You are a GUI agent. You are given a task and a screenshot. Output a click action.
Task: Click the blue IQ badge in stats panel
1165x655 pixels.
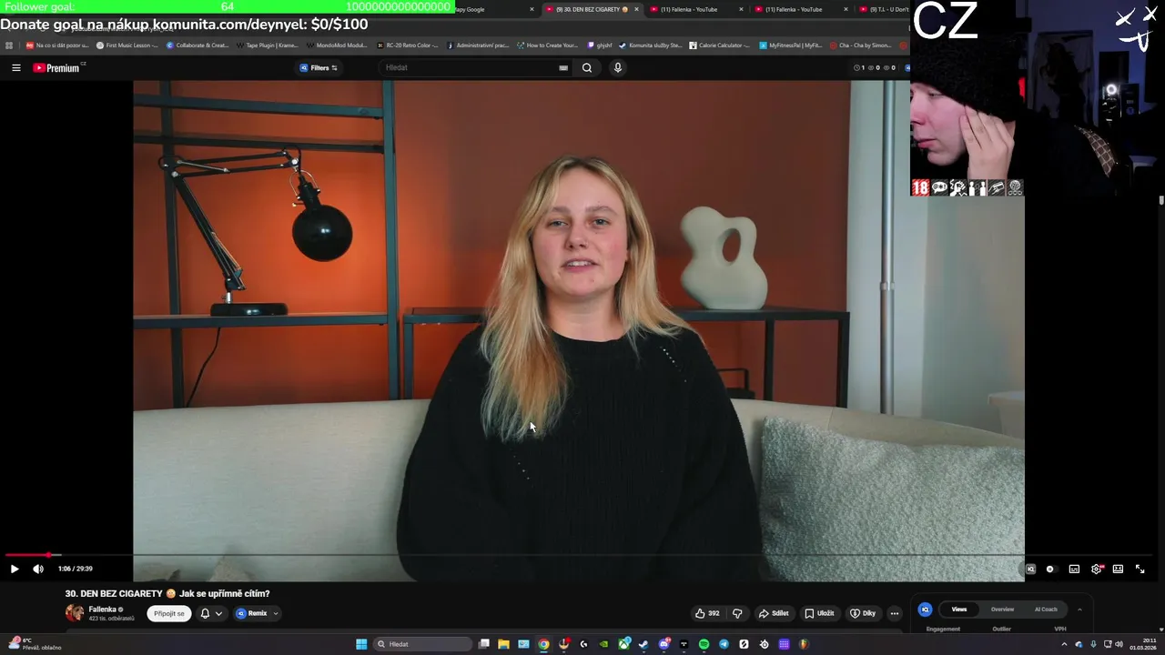click(x=926, y=610)
